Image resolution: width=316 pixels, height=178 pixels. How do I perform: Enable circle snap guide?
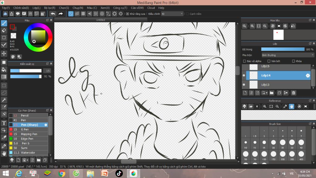point(102,14)
